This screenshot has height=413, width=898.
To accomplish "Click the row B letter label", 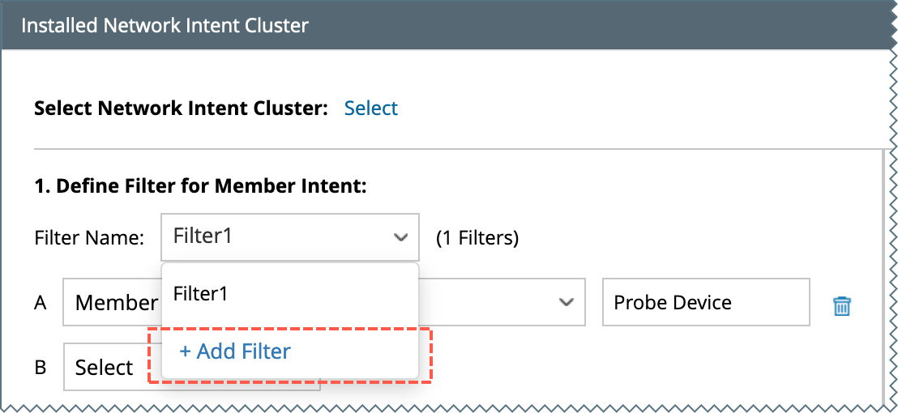I will click(41, 368).
